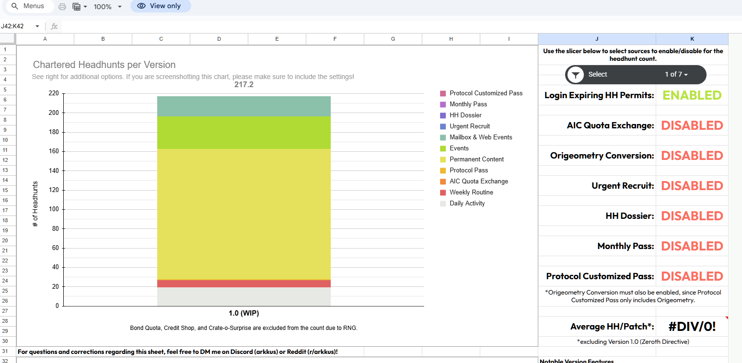Screen dimensions: 742x363
Task: Click the fx formula icon
Action: [54, 26]
